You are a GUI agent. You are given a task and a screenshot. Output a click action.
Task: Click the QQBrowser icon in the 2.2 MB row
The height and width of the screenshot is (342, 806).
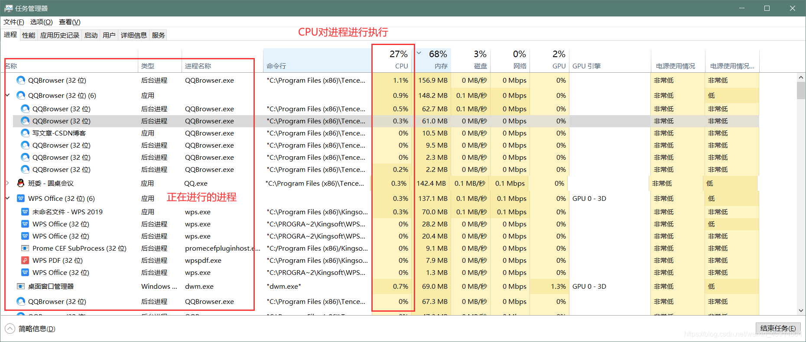click(x=25, y=169)
